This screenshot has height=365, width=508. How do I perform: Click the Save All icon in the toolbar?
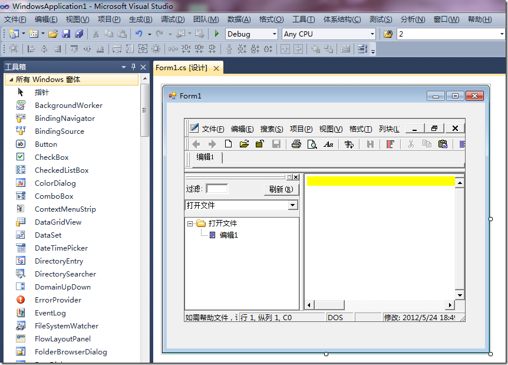point(79,34)
